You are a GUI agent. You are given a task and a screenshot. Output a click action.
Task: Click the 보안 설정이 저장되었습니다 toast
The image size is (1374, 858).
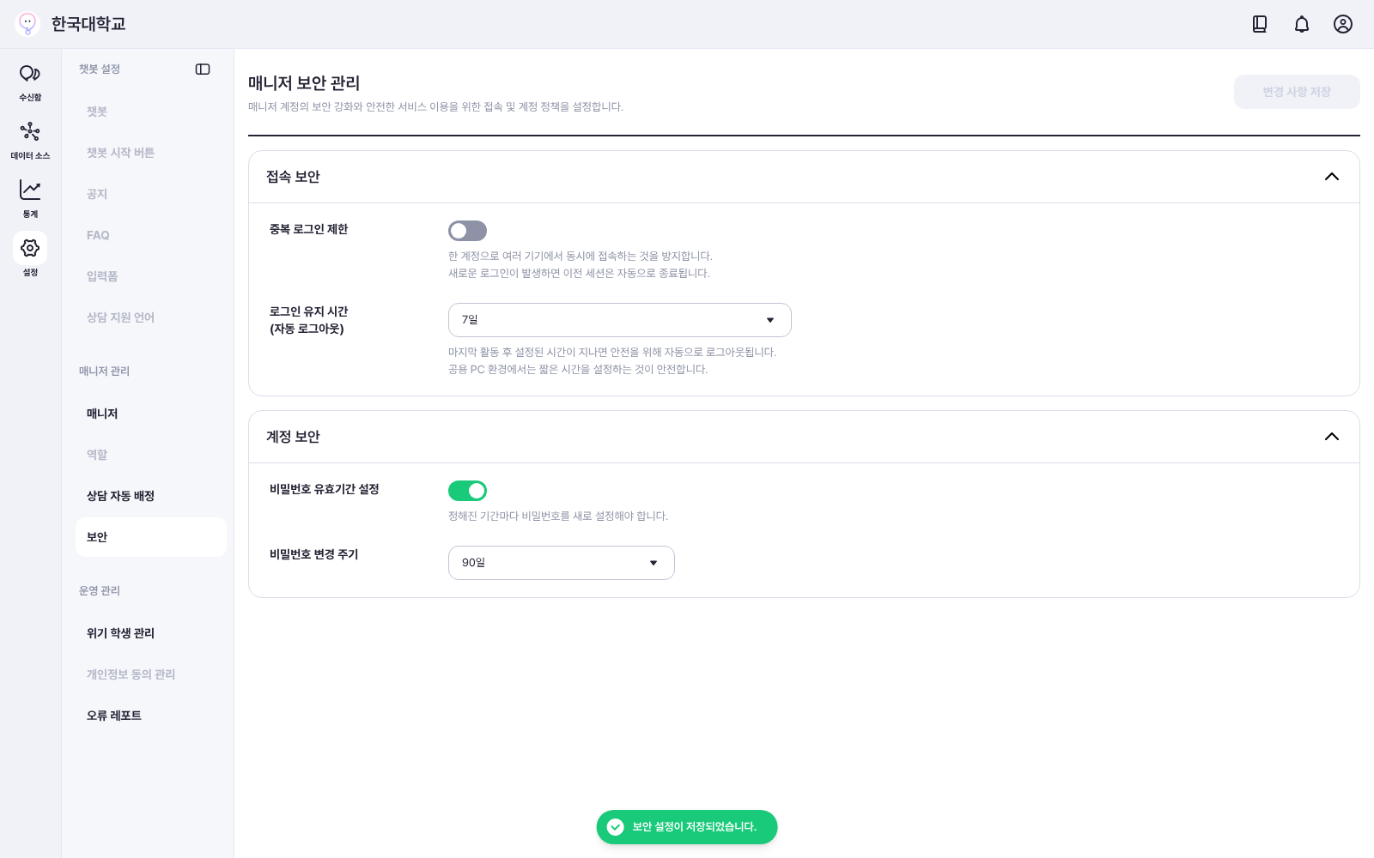pyautogui.click(x=687, y=827)
